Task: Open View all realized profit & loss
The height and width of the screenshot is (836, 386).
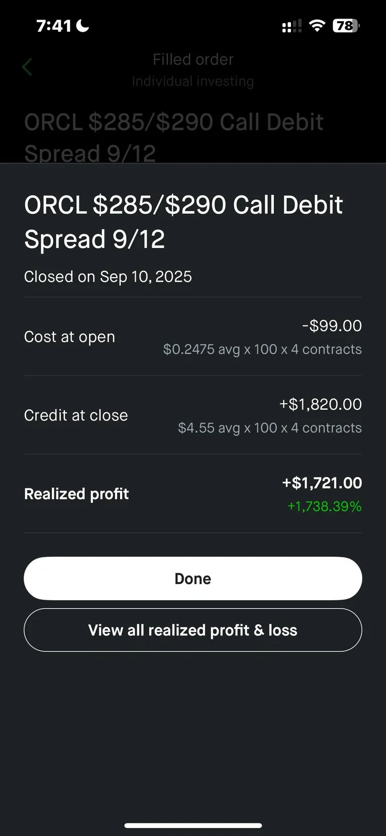Action: click(193, 630)
